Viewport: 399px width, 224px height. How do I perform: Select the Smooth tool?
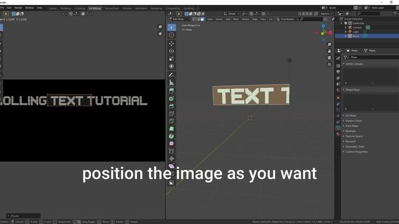[x=171, y=144]
